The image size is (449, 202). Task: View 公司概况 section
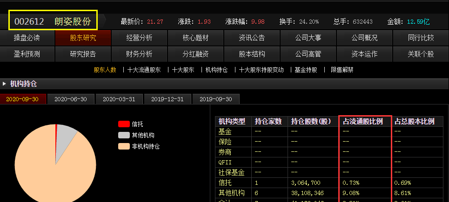[364, 38]
